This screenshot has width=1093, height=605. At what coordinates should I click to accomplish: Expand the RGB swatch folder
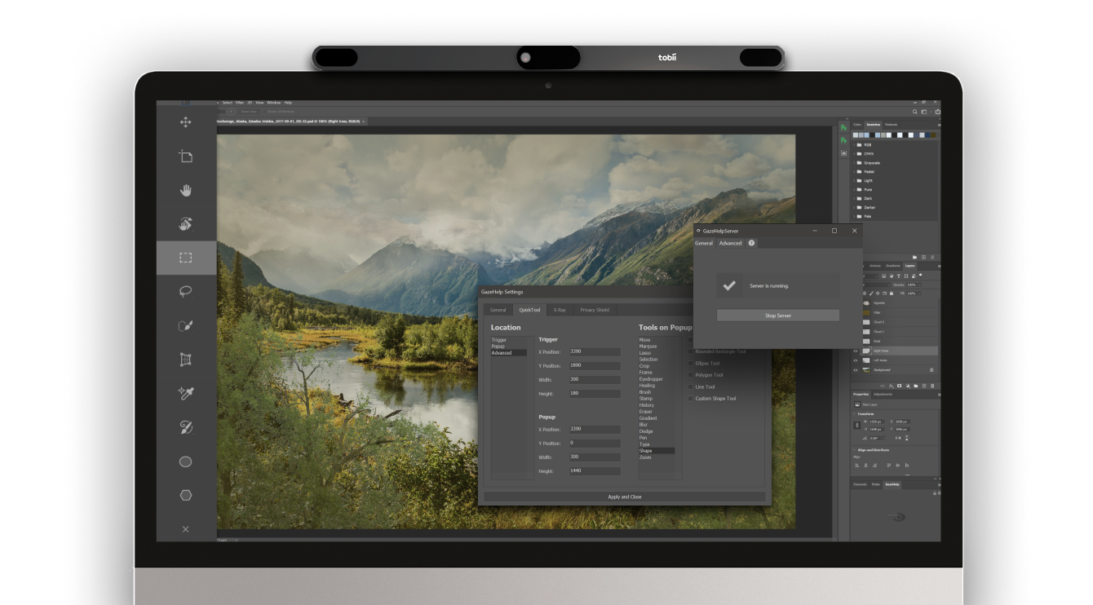coord(854,145)
